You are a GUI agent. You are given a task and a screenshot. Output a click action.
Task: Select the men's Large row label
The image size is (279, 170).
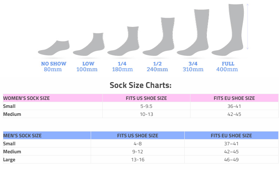pyautogui.click(x=9, y=159)
